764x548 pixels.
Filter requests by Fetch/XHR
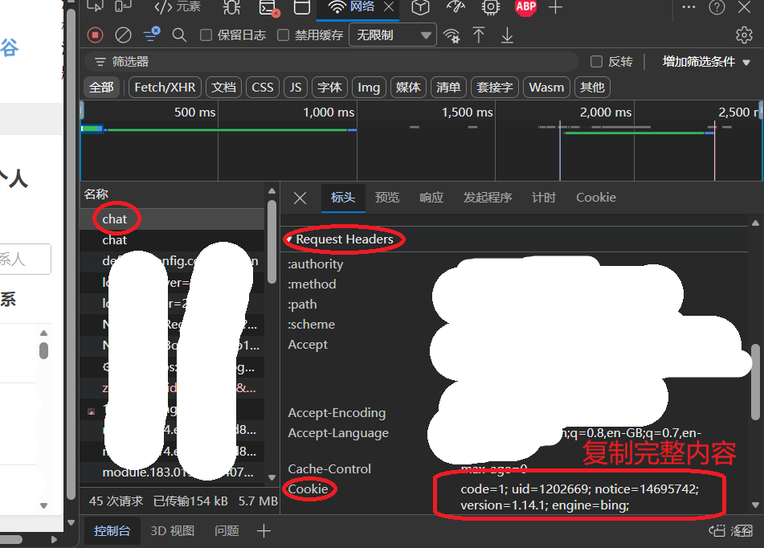165,88
